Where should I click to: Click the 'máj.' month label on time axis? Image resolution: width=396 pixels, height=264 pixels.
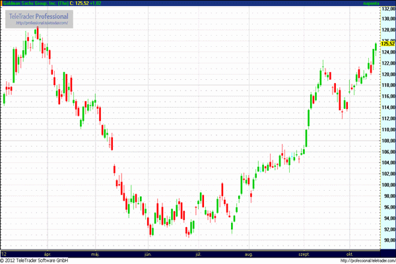(x=95, y=254)
